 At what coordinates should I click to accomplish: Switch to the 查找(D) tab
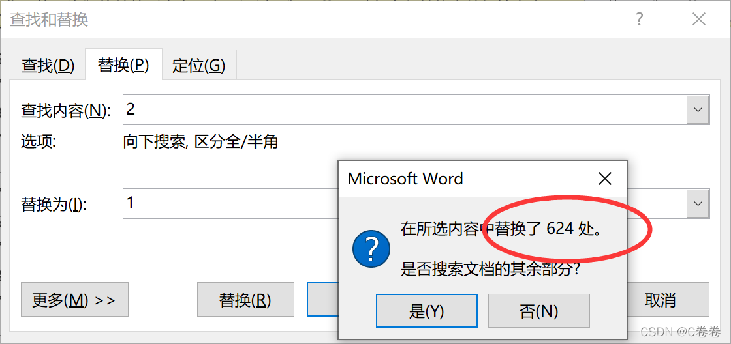click(48, 66)
